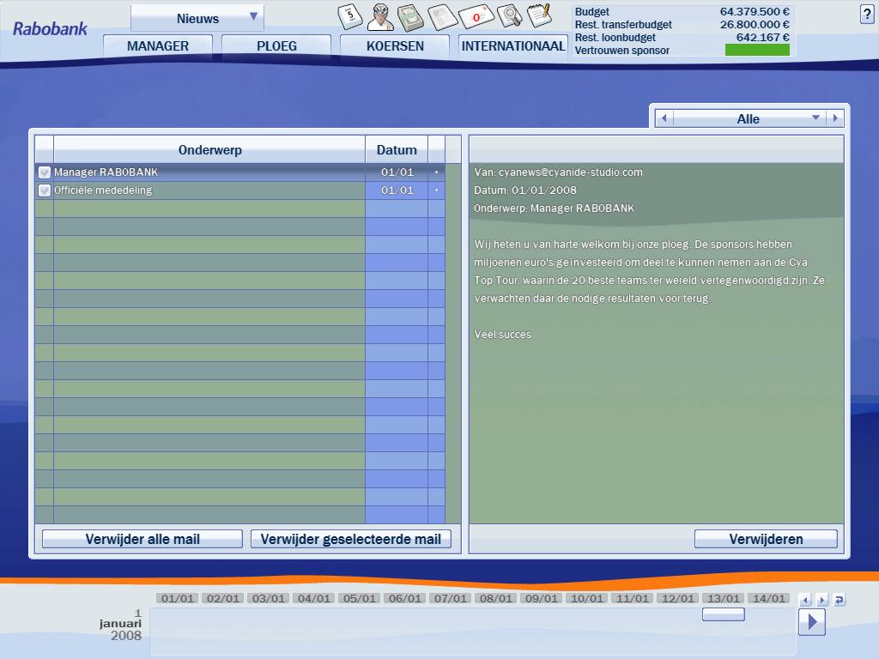Switch to the PLOEG tab
The width and height of the screenshot is (879, 659).
point(276,46)
